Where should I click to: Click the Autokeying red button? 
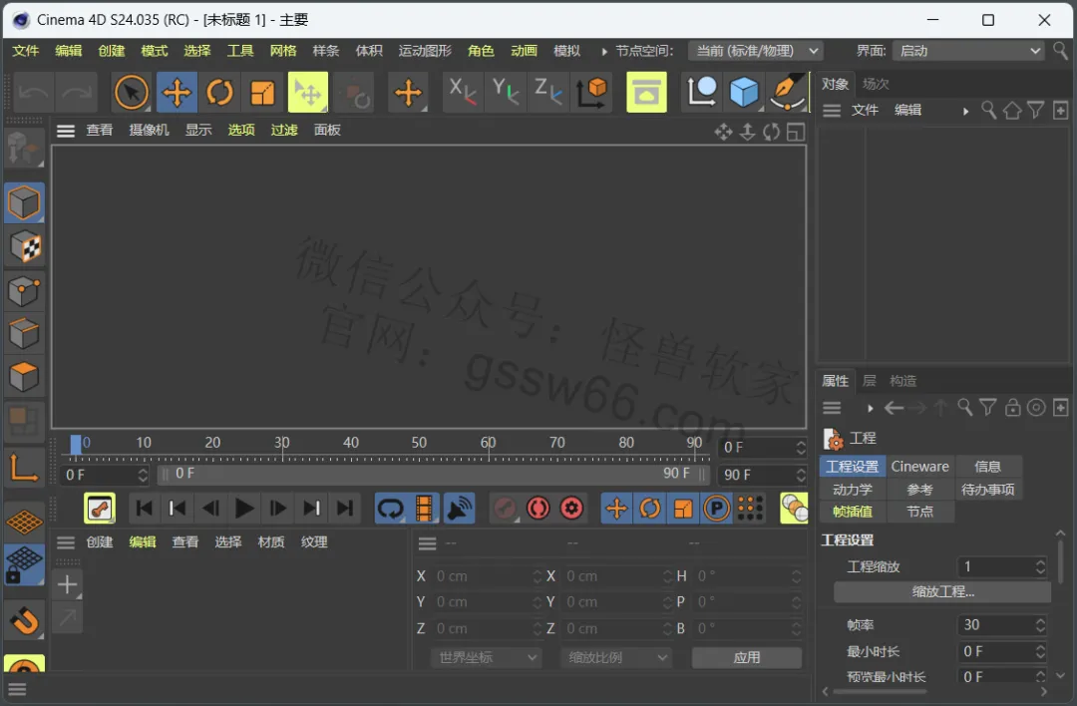(x=538, y=509)
